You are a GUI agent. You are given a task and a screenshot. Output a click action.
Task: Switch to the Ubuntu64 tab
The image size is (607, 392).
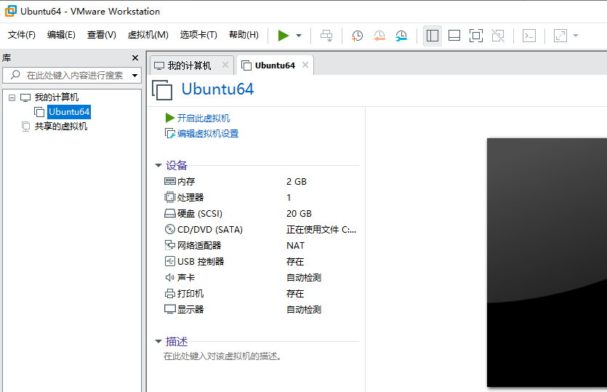(275, 65)
